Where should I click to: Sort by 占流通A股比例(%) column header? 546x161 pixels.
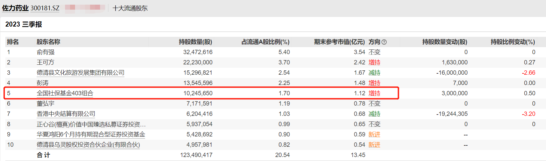pyautogui.click(x=265, y=42)
